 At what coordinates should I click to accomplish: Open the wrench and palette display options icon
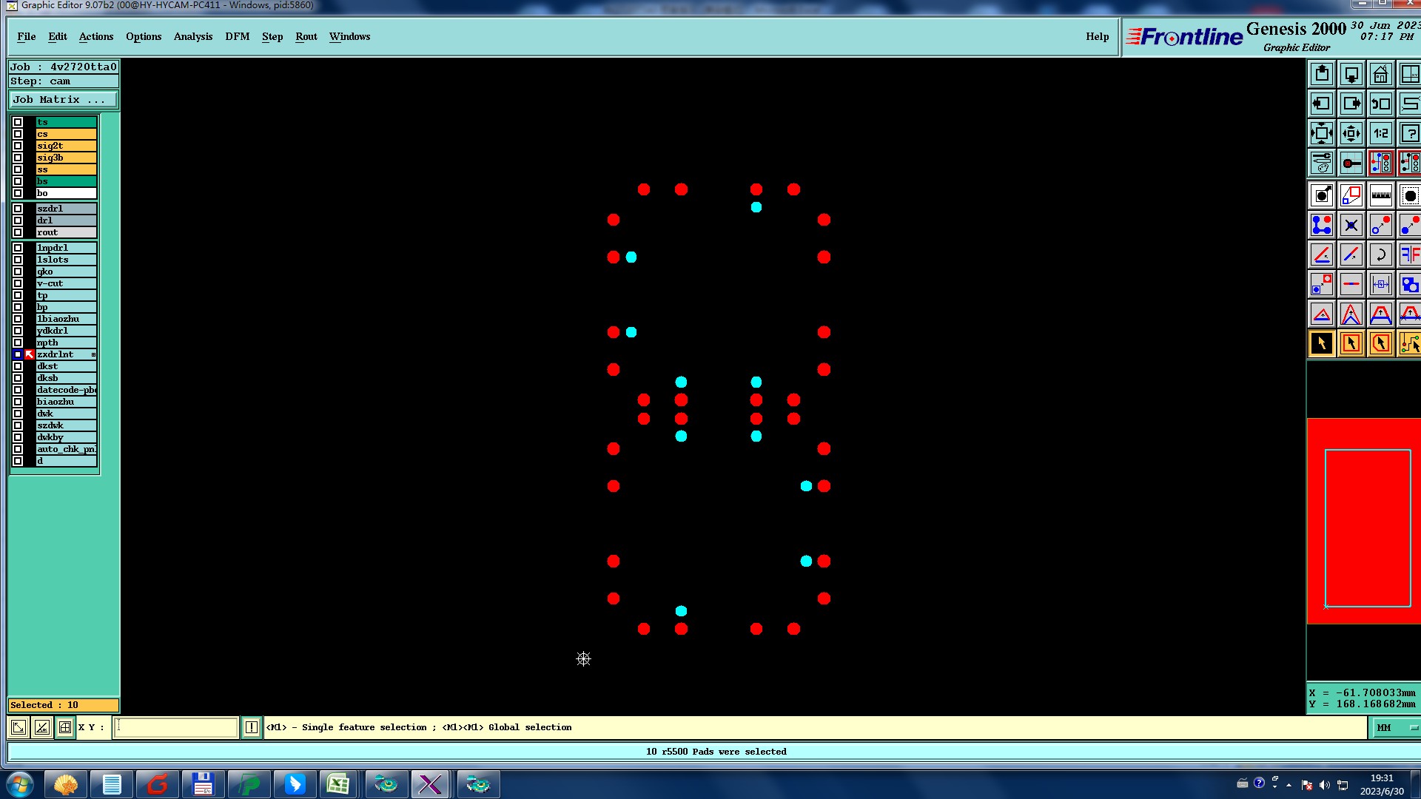1321,163
